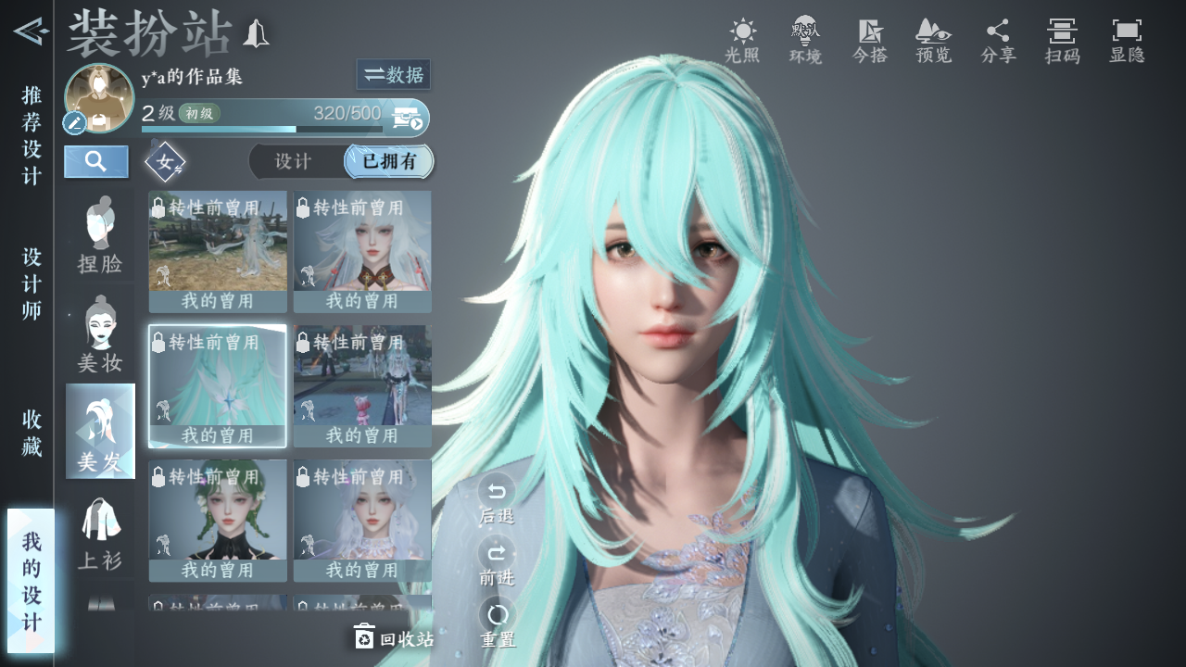
Task: Select the 我的设计 sidebar tab
Action: (x=32, y=581)
